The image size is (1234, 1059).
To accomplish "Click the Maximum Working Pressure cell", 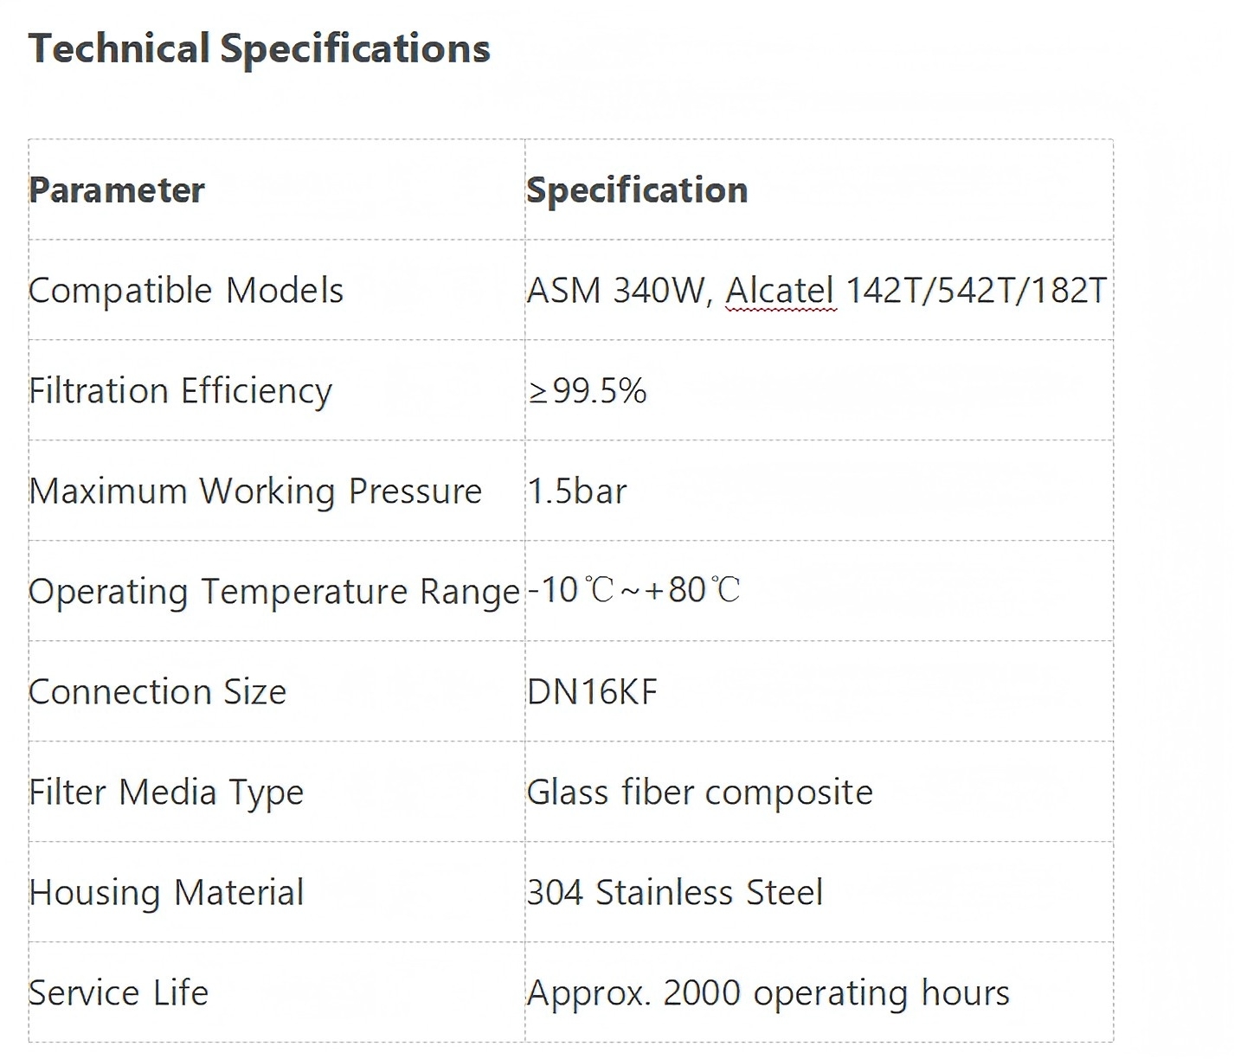I will tap(255, 491).
